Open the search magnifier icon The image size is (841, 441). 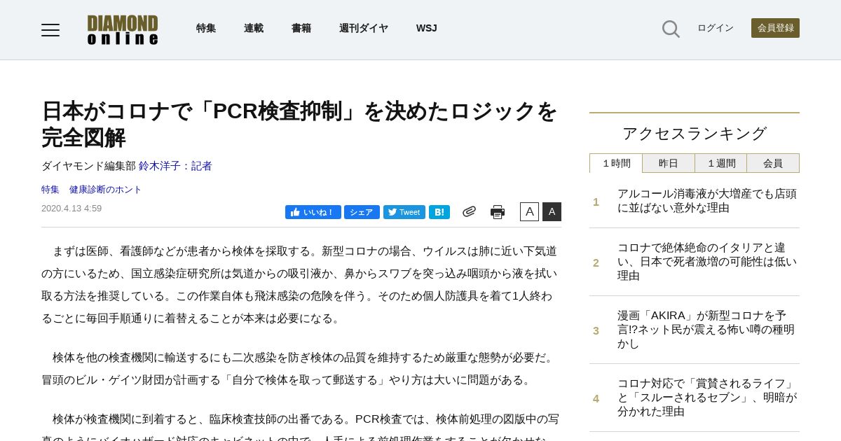671,29
